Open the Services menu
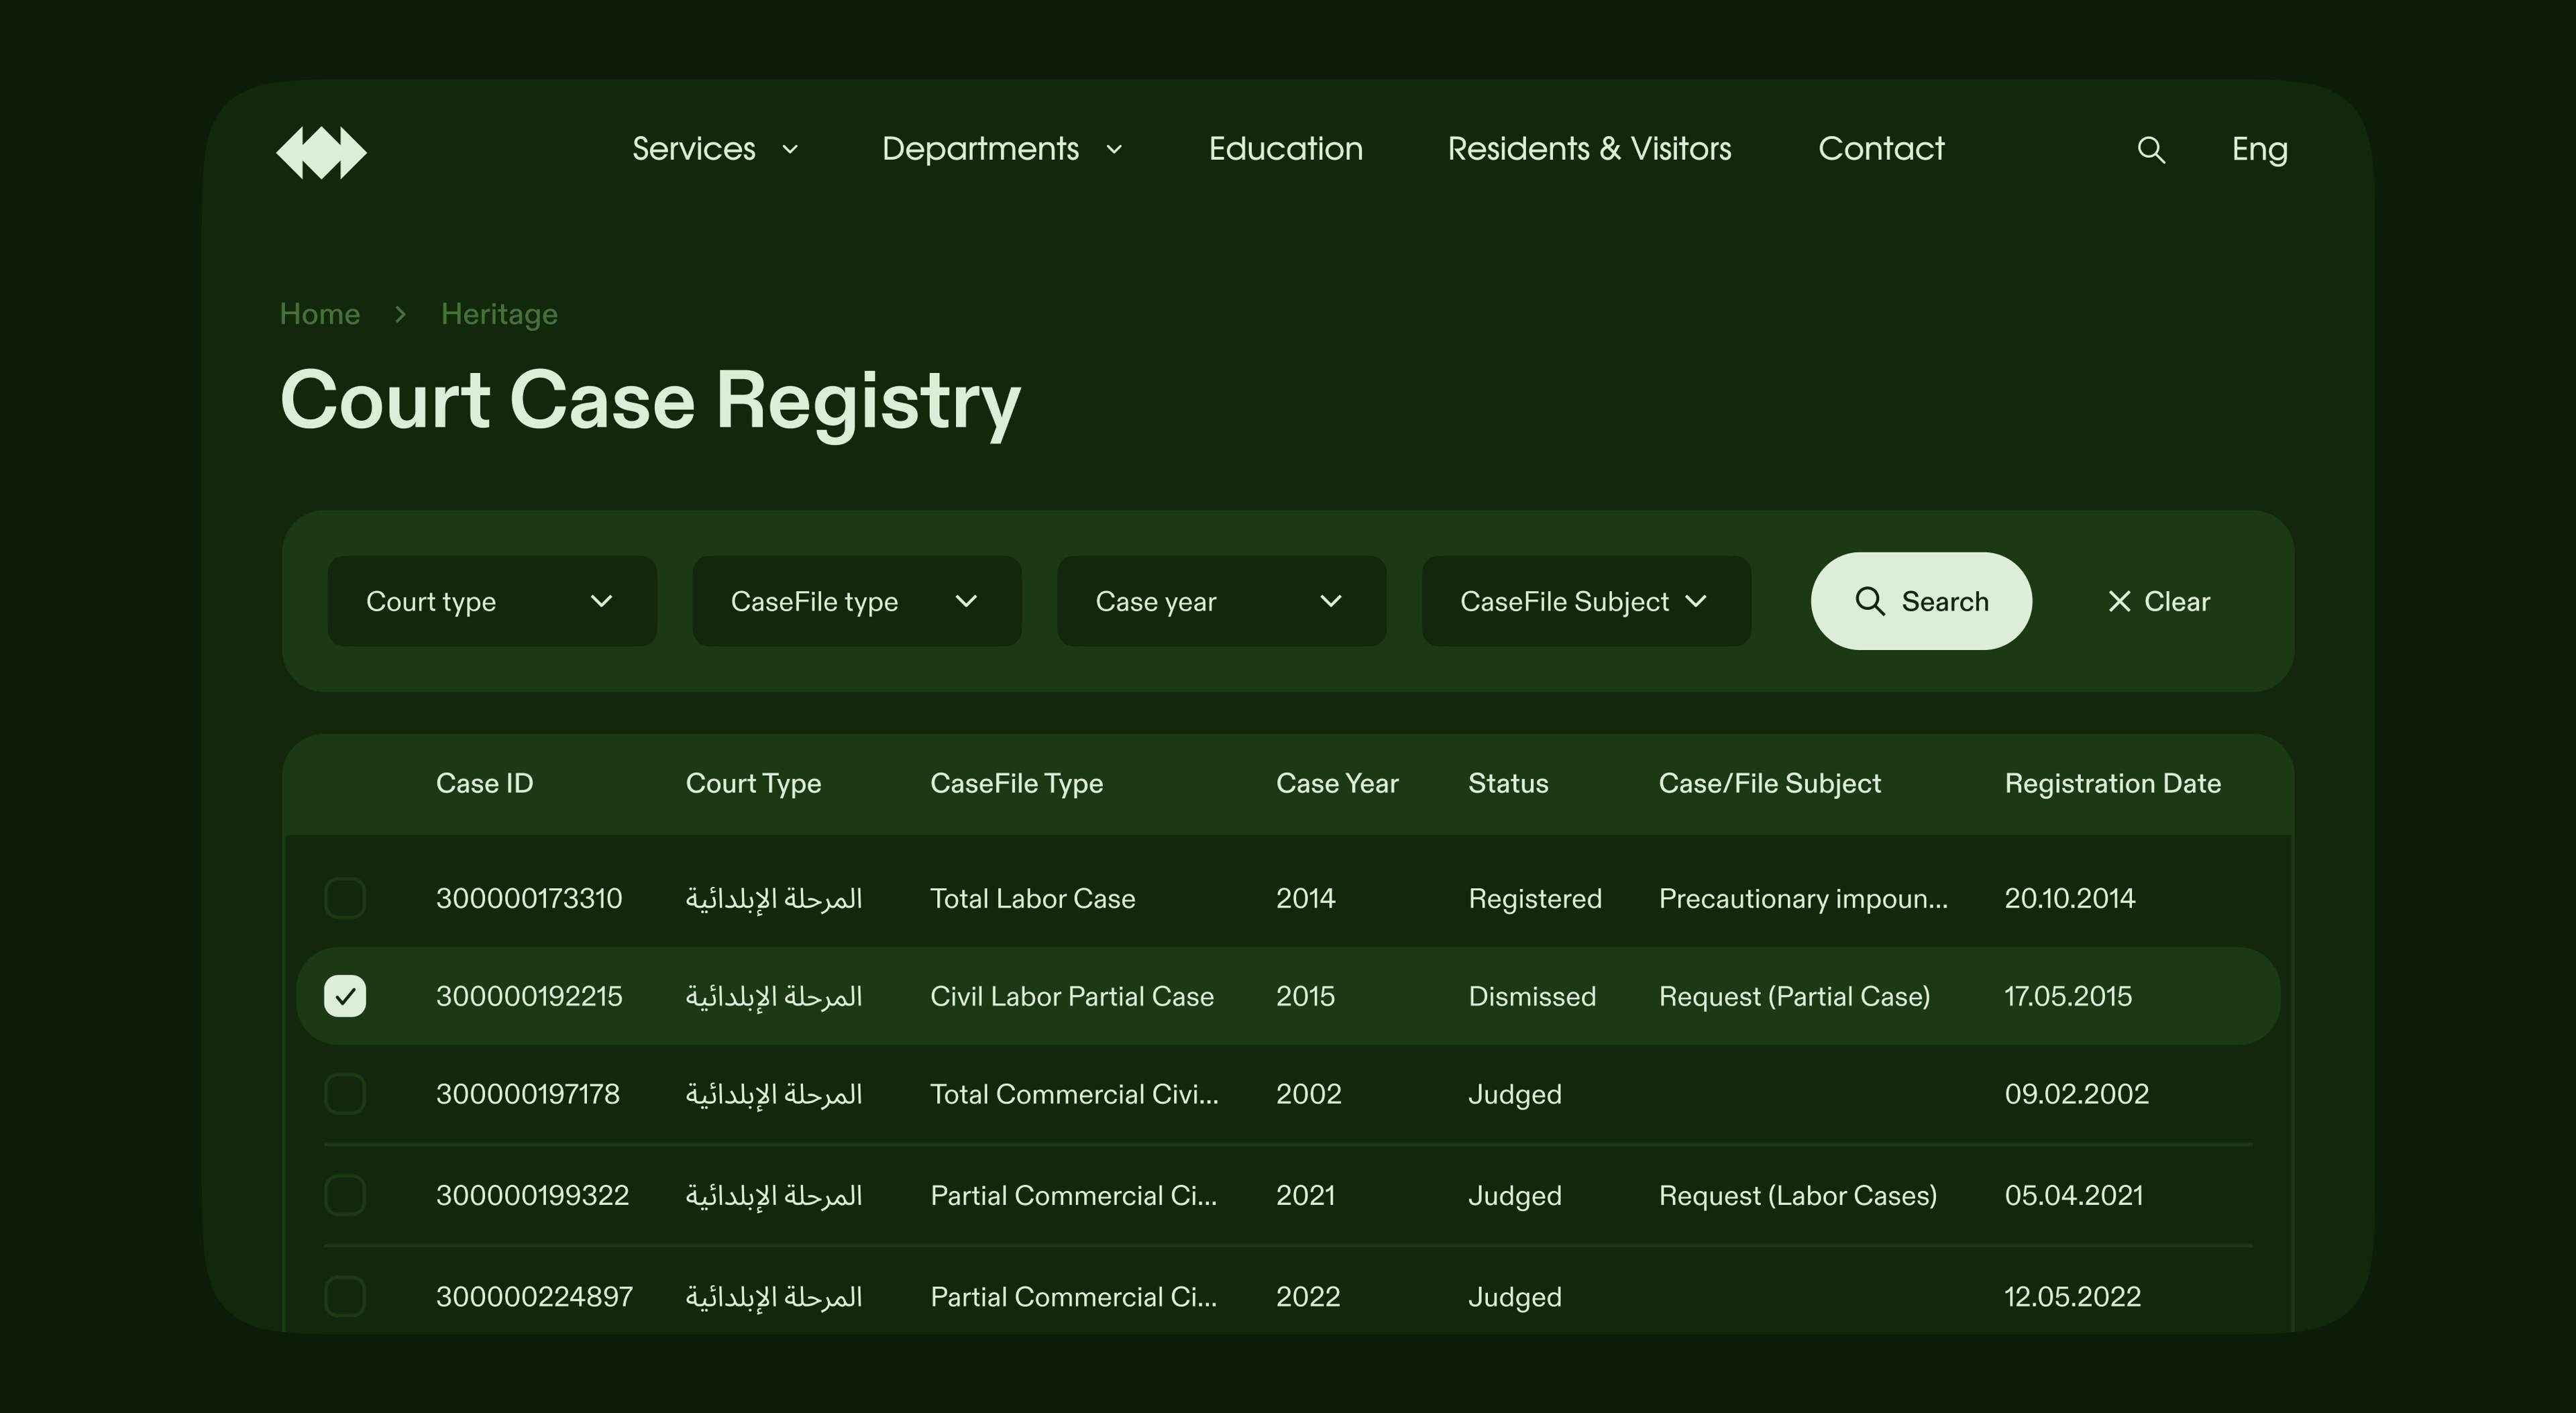Screen dimensions: 2576x1413 (715, 149)
